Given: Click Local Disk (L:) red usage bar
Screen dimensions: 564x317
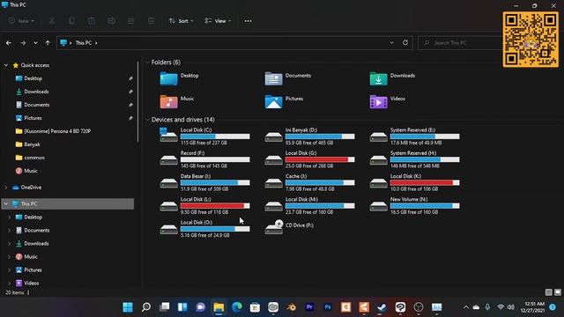Looking at the screenshot, I should (x=215, y=205).
